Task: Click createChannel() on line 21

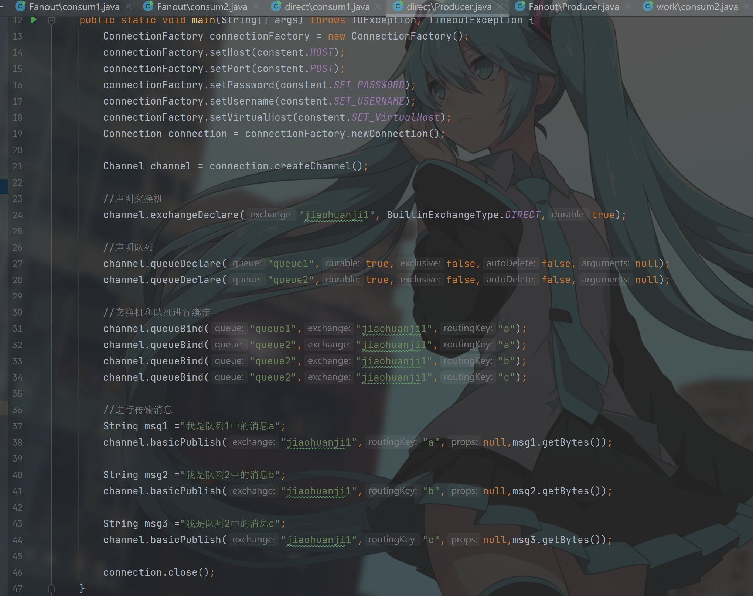Action: [x=319, y=166]
